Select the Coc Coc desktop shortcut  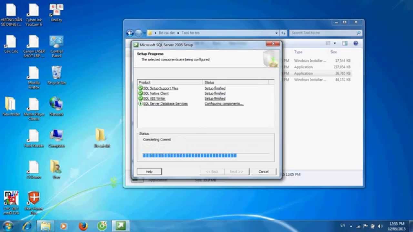11,44
